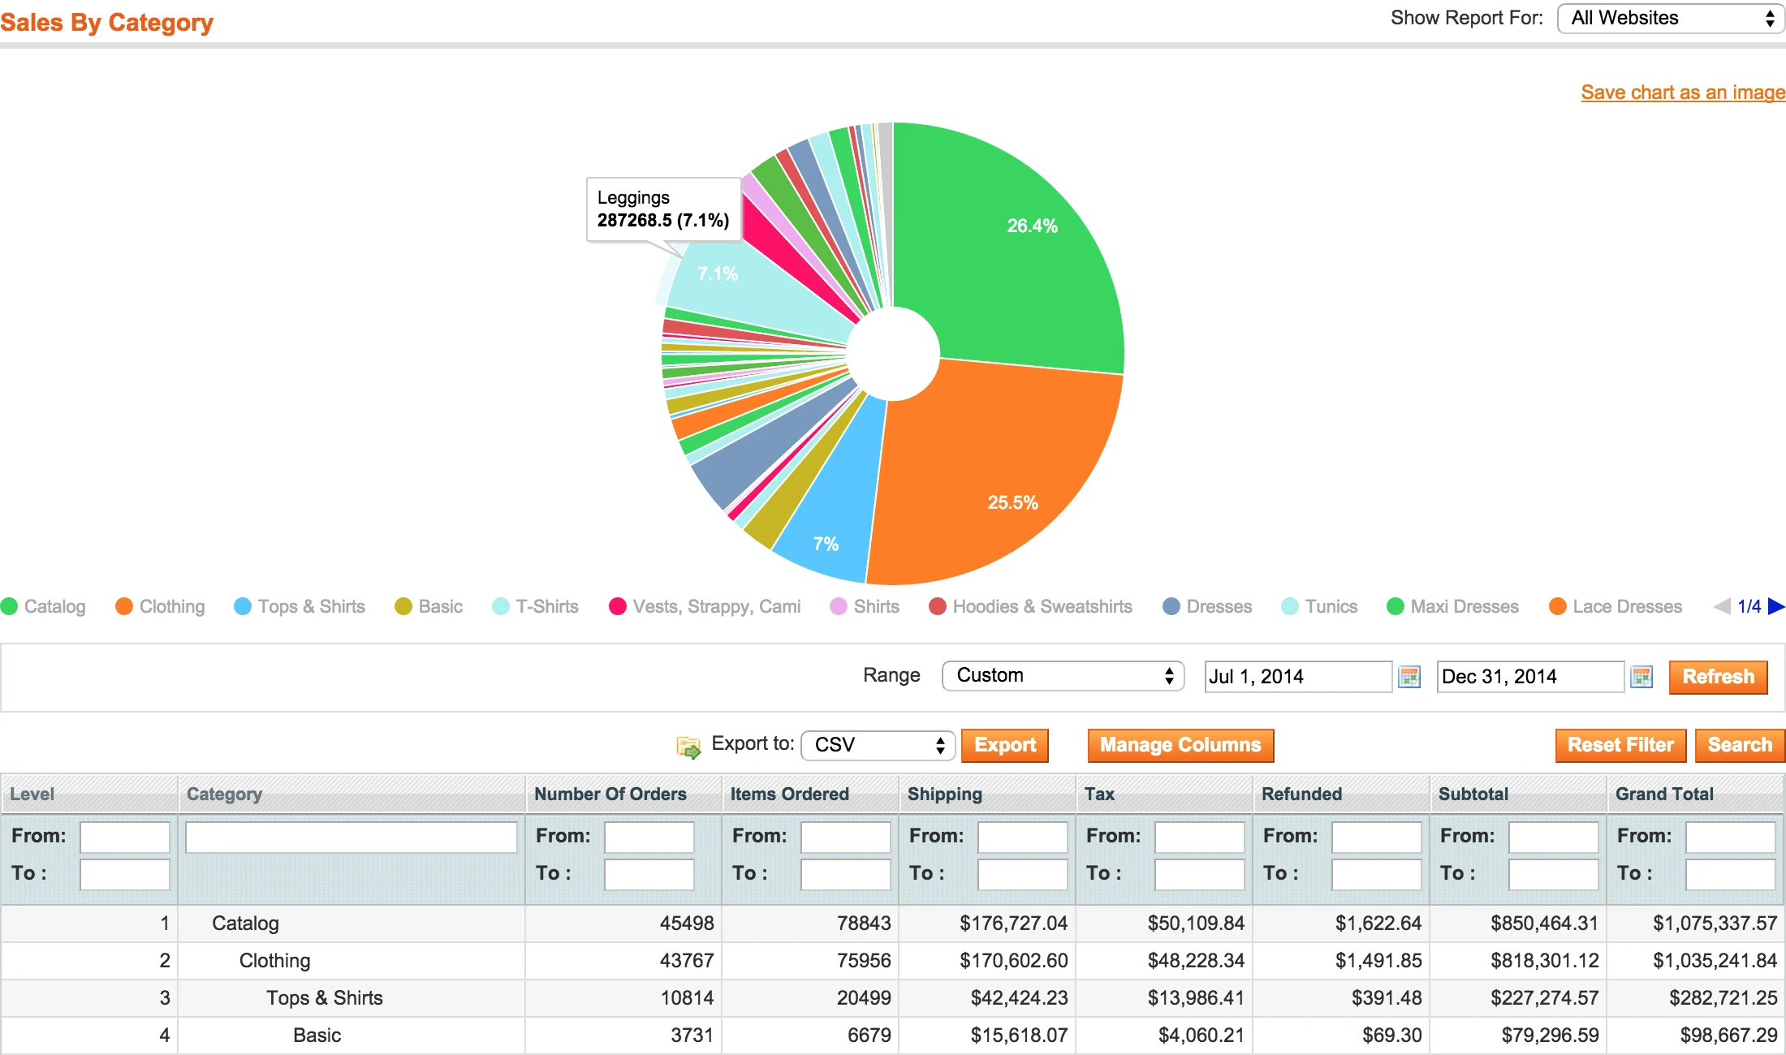Click the Maxi Dresses legend color dot

pos(1395,606)
